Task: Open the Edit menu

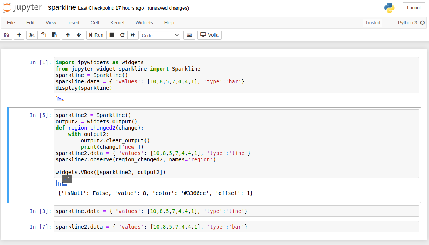Action: pos(30,23)
